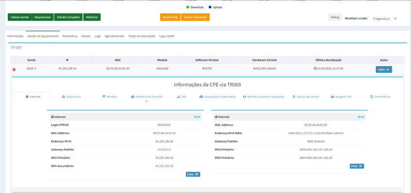Open Redirecionamento de portas tab

click(263, 96)
